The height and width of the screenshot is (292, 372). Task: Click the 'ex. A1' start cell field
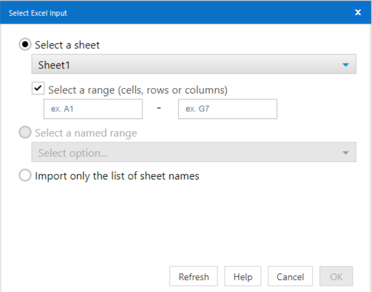[93, 109]
